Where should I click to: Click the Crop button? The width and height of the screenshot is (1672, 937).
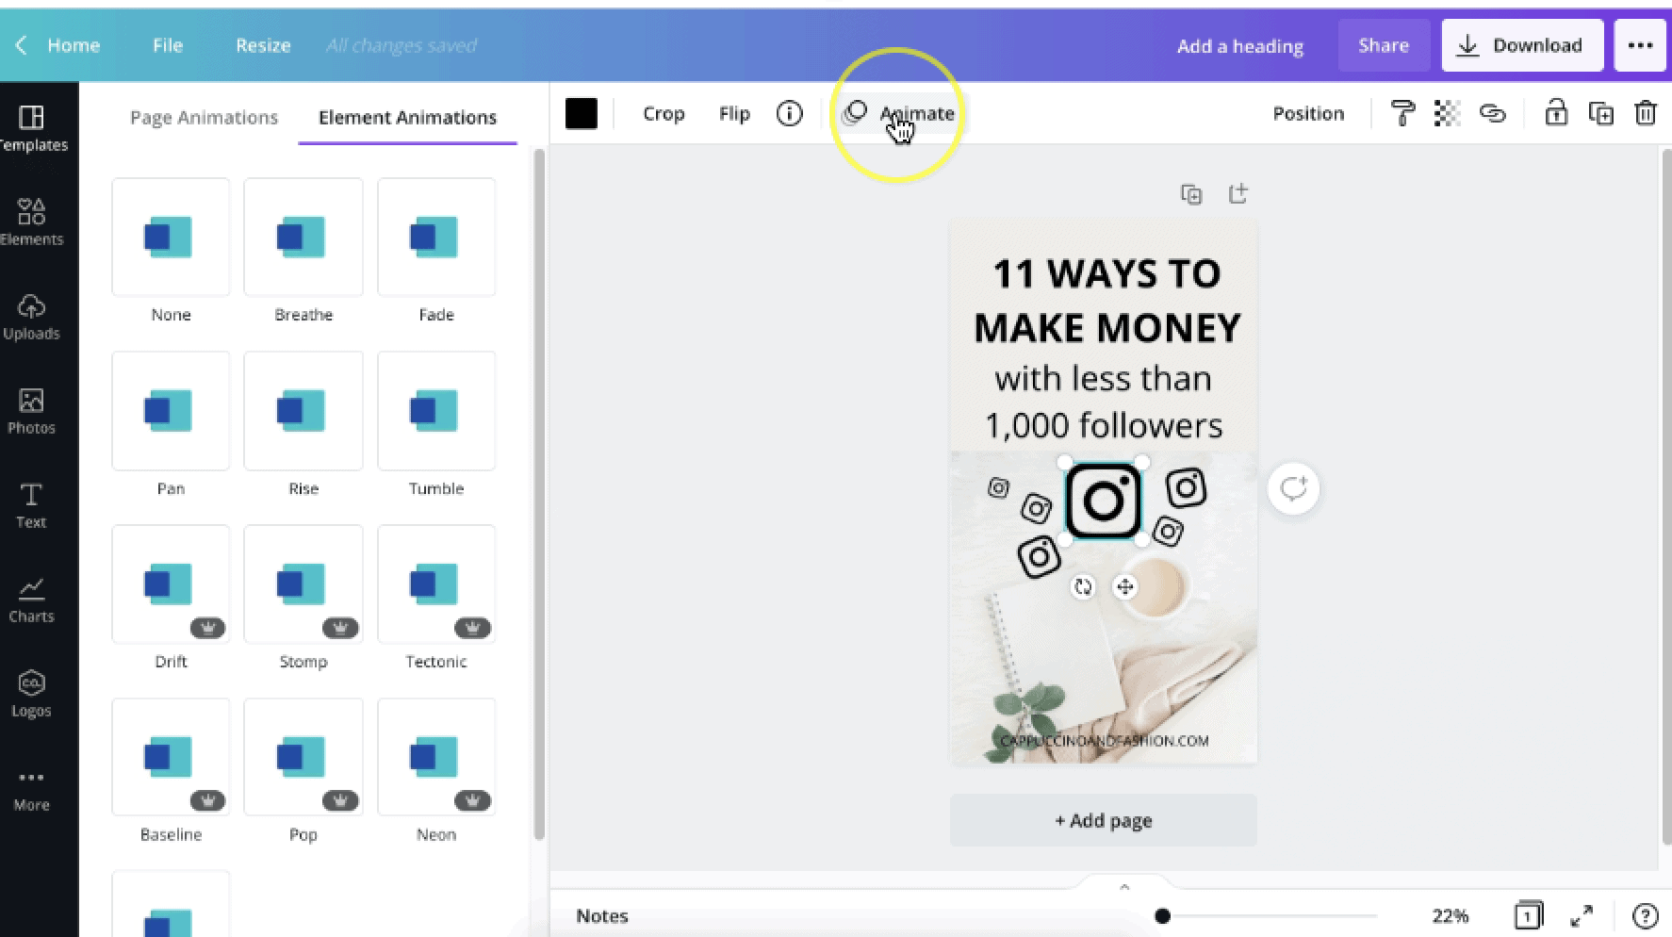pos(664,114)
